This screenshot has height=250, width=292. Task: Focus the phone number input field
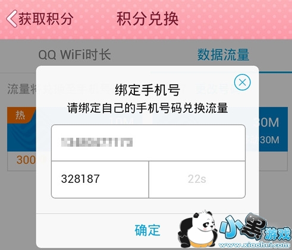(148, 143)
